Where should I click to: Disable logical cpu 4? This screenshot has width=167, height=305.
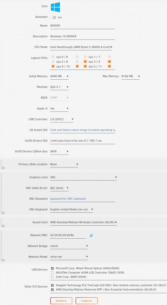click(x=53, y=66)
